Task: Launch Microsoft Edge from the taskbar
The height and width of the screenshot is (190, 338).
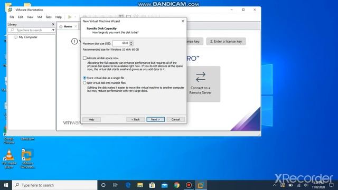Action: pyautogui.click(x=128, y=185)
